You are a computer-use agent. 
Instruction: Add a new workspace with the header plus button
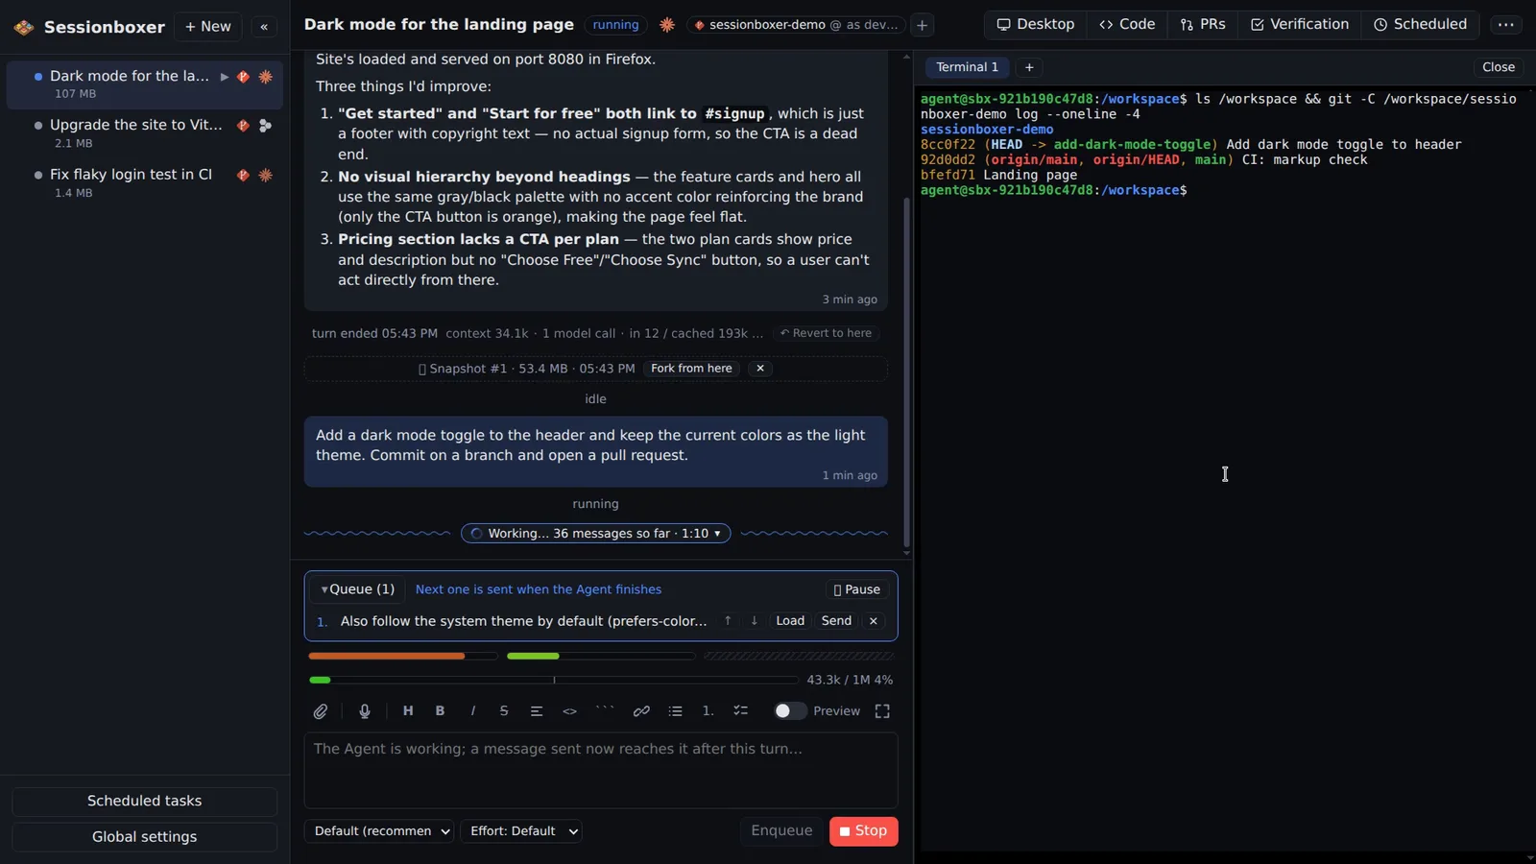922,25
